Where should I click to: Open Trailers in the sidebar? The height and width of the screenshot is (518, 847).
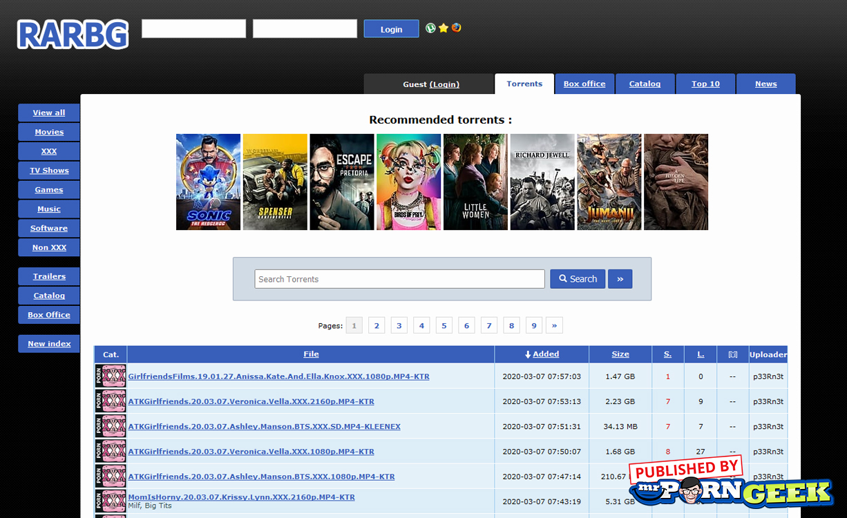pyautogui.click(x=49, y=276)
